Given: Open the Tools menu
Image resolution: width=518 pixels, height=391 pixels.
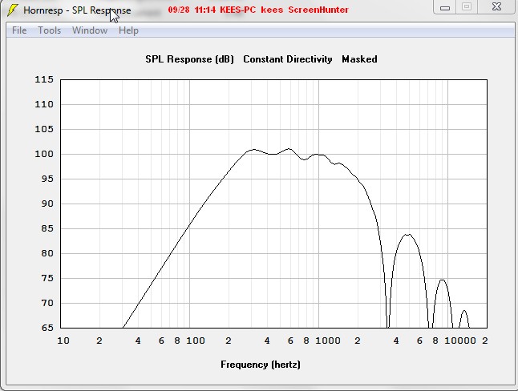Looking at the screenshot, I should point(50,30).
